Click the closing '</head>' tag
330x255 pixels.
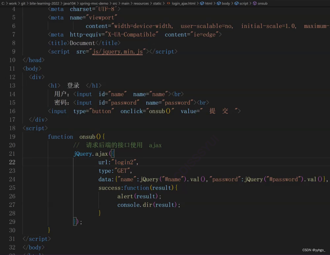34,60
